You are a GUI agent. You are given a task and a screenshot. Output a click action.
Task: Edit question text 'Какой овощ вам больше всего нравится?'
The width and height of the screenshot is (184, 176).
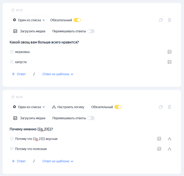pos(44,42)
